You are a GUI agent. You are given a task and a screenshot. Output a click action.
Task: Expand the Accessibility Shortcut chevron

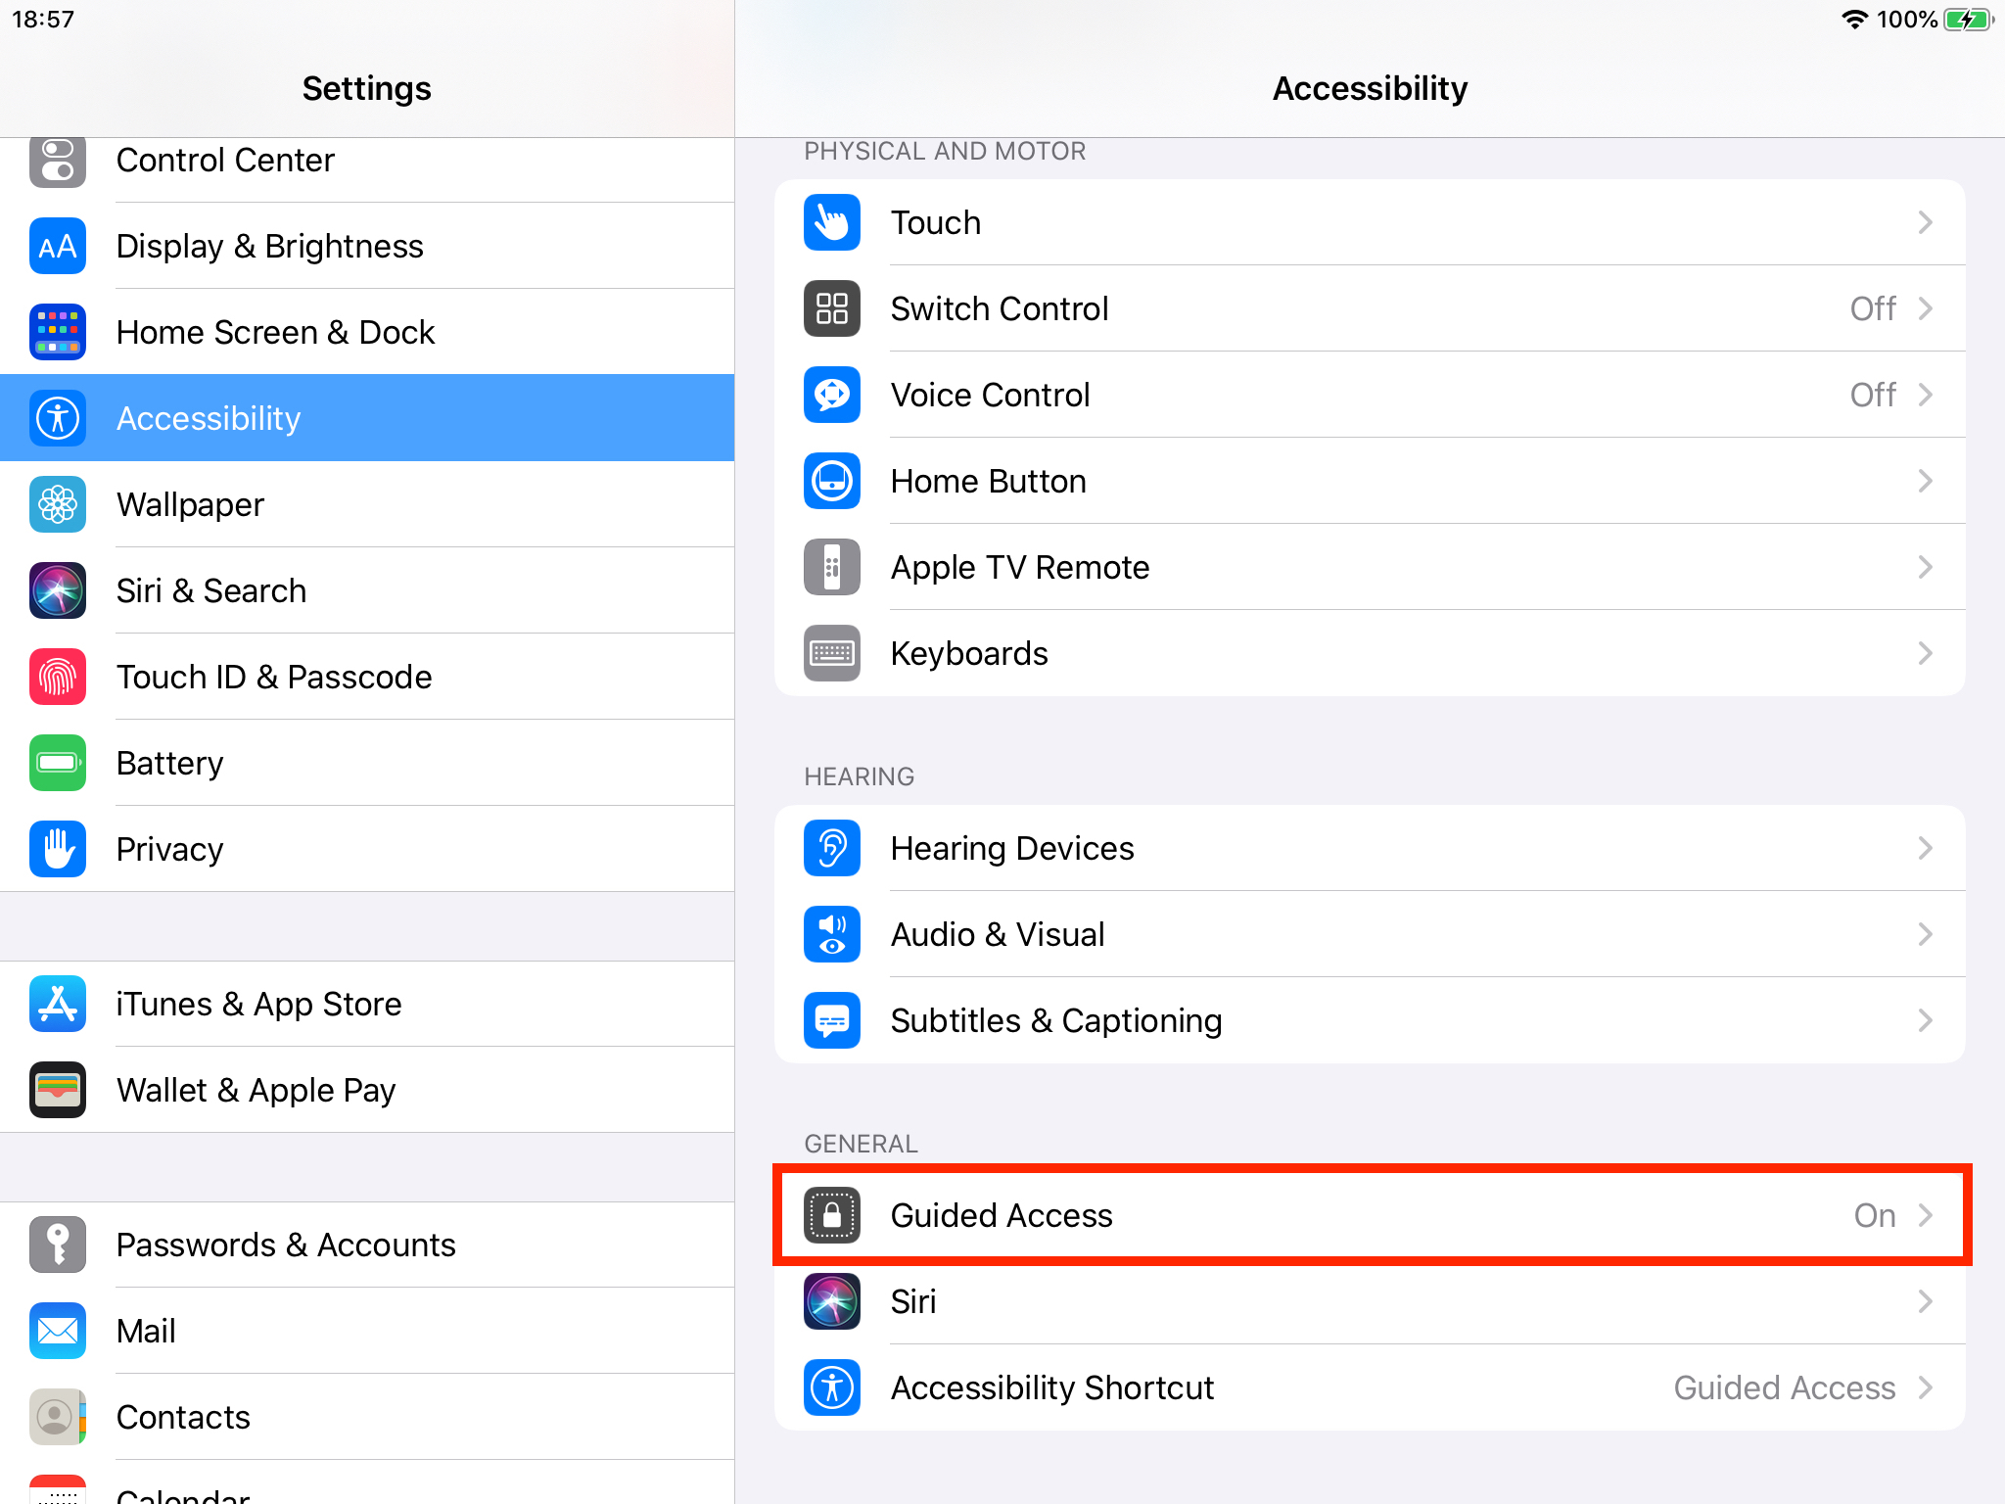click(x=1925, y=1387)
